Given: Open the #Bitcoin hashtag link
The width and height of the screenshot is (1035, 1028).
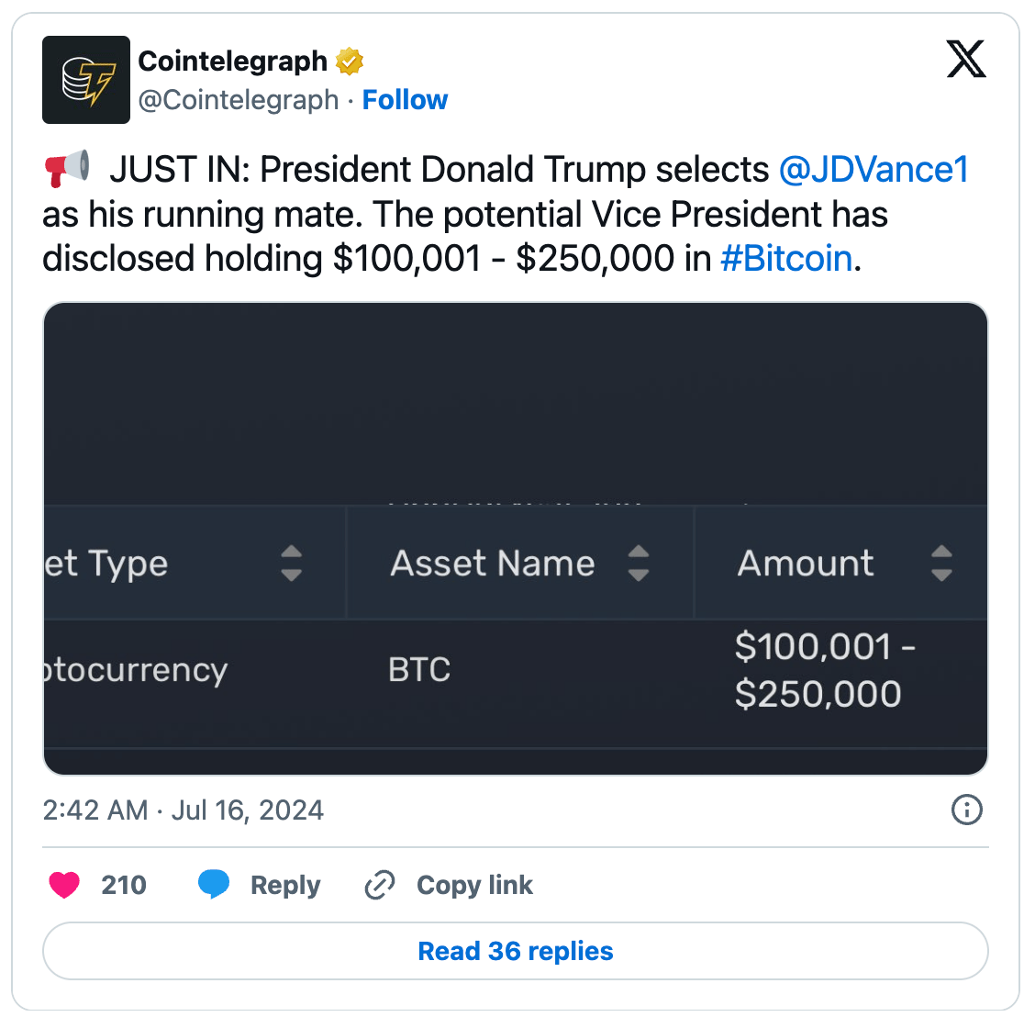Looking at the screenshot, I should click(x=786, y=259).
